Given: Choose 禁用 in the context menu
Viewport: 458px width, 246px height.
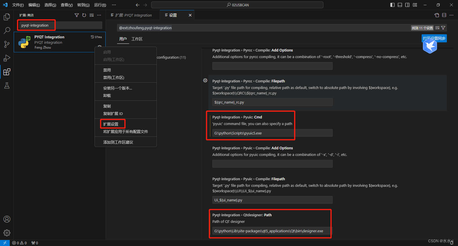Looking at the screenshot, I should point(126,70).
